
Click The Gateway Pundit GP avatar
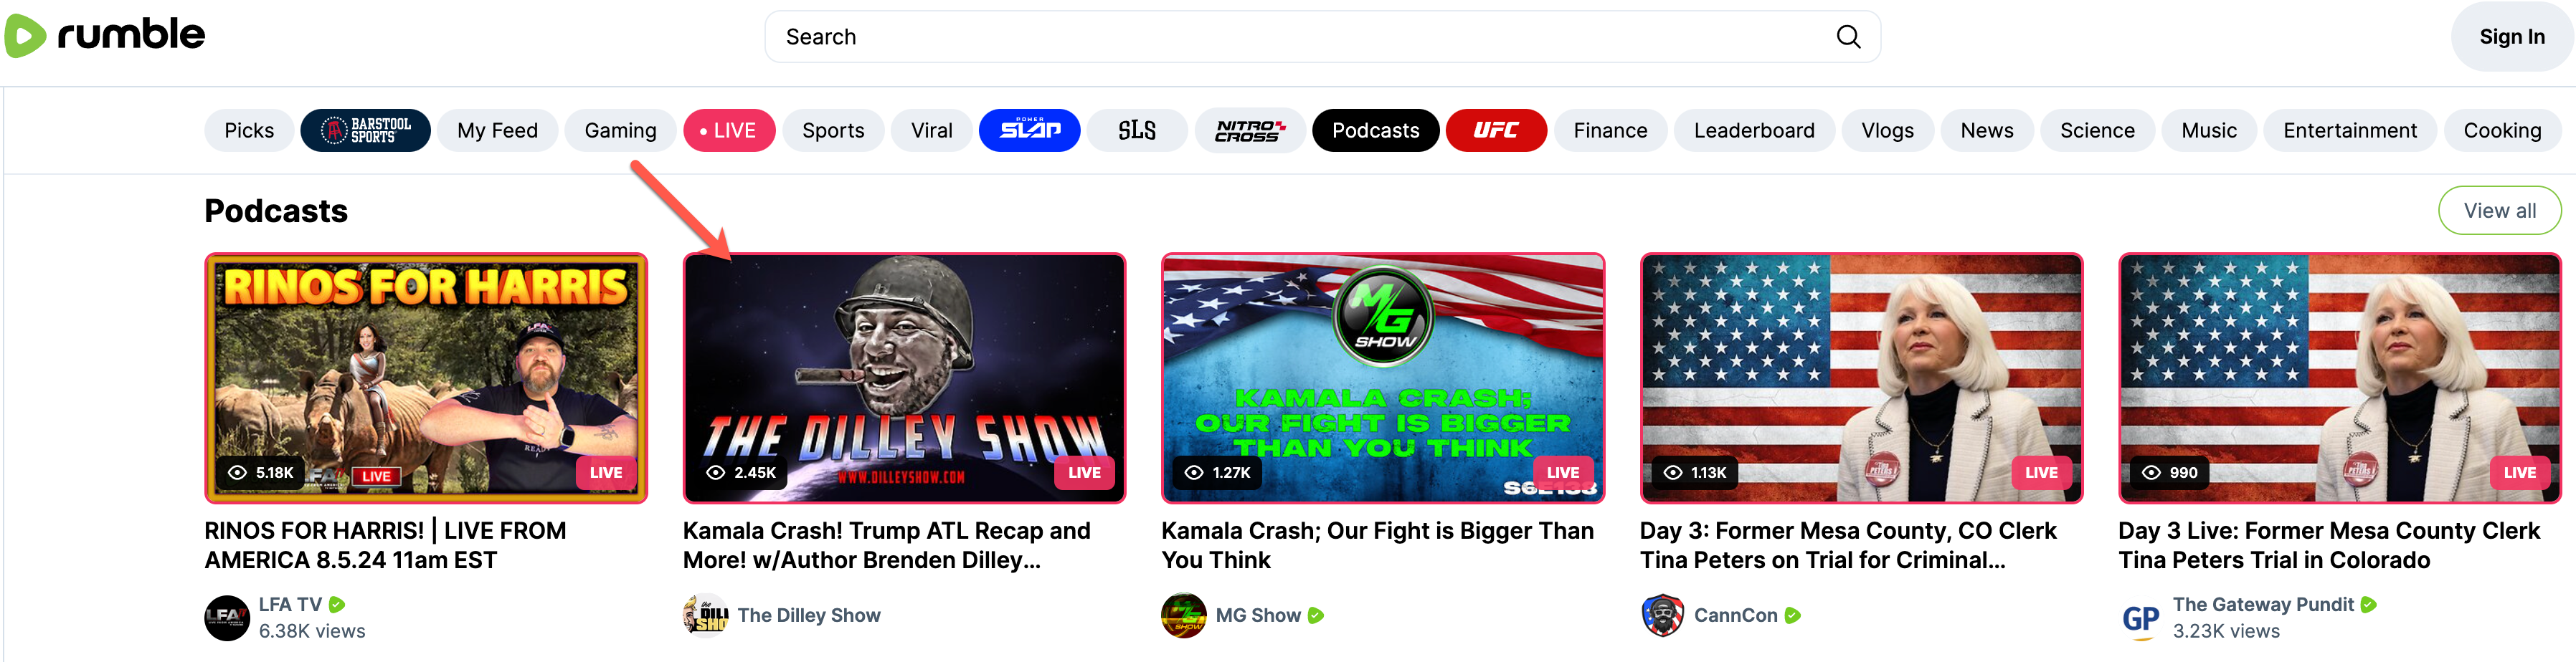[x=2140, y=617]
